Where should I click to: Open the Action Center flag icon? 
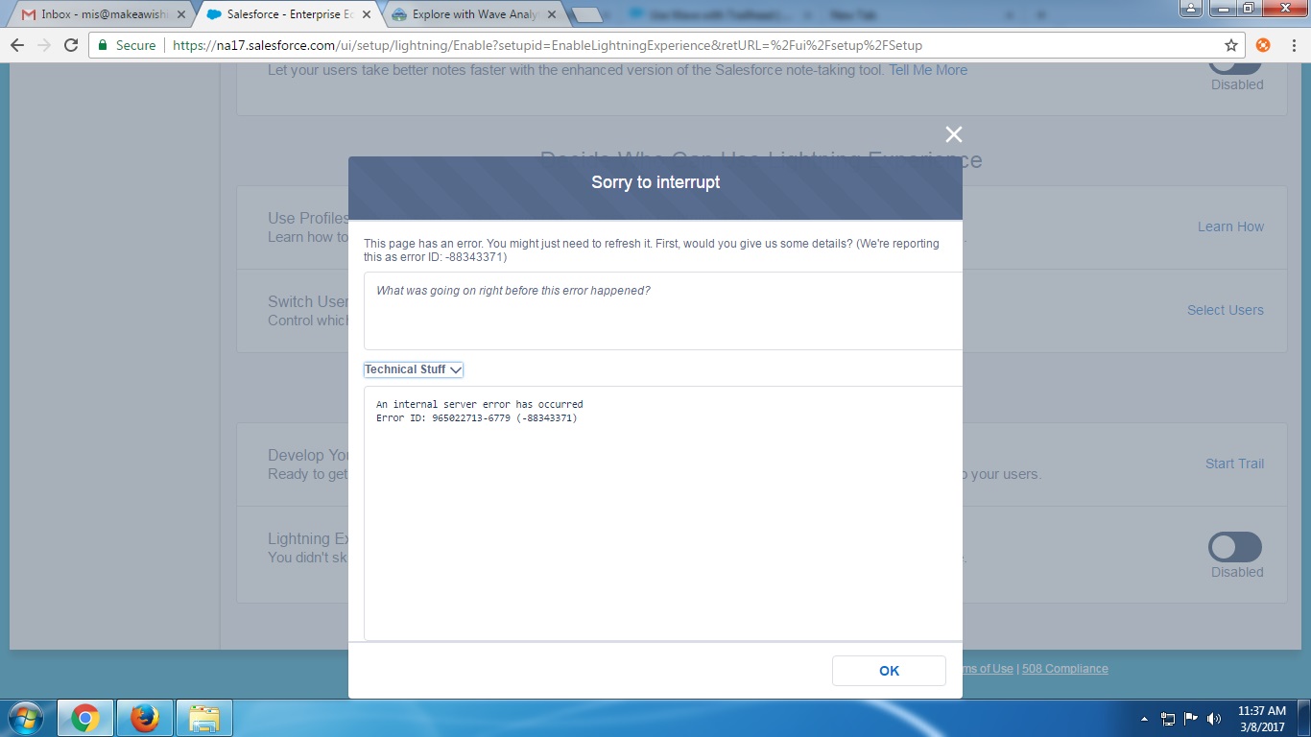click(1191, 718)
